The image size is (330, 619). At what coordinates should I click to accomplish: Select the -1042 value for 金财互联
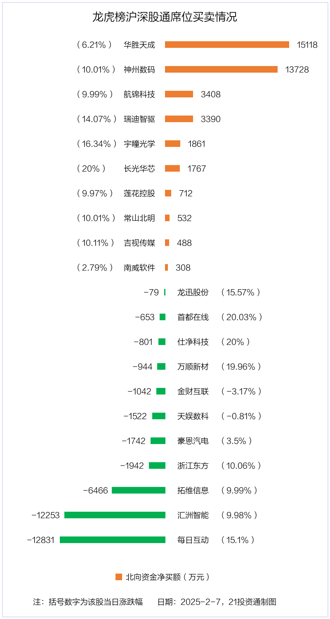pos(139,391)
